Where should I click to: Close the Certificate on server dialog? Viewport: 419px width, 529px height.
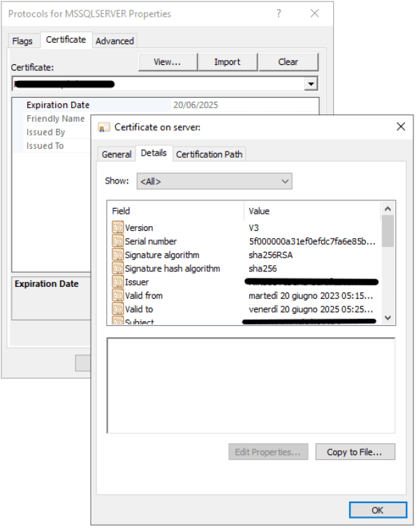pyautogui.click(x=401, y=127)
